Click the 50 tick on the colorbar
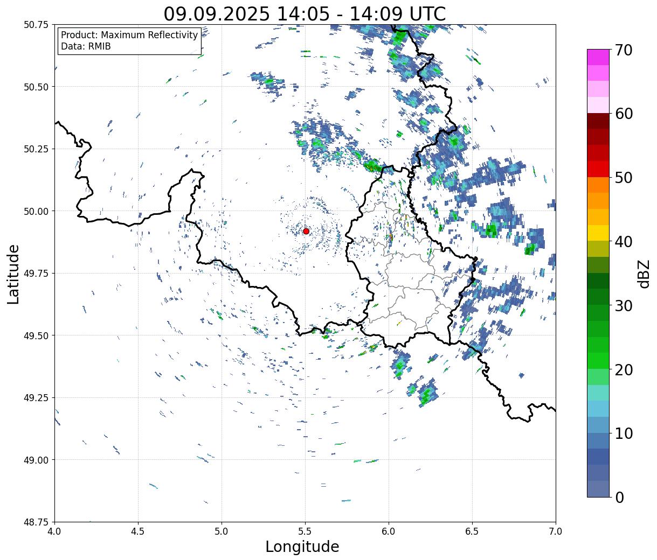The width and height of the screenshot is (657, 560). [624, 178]
